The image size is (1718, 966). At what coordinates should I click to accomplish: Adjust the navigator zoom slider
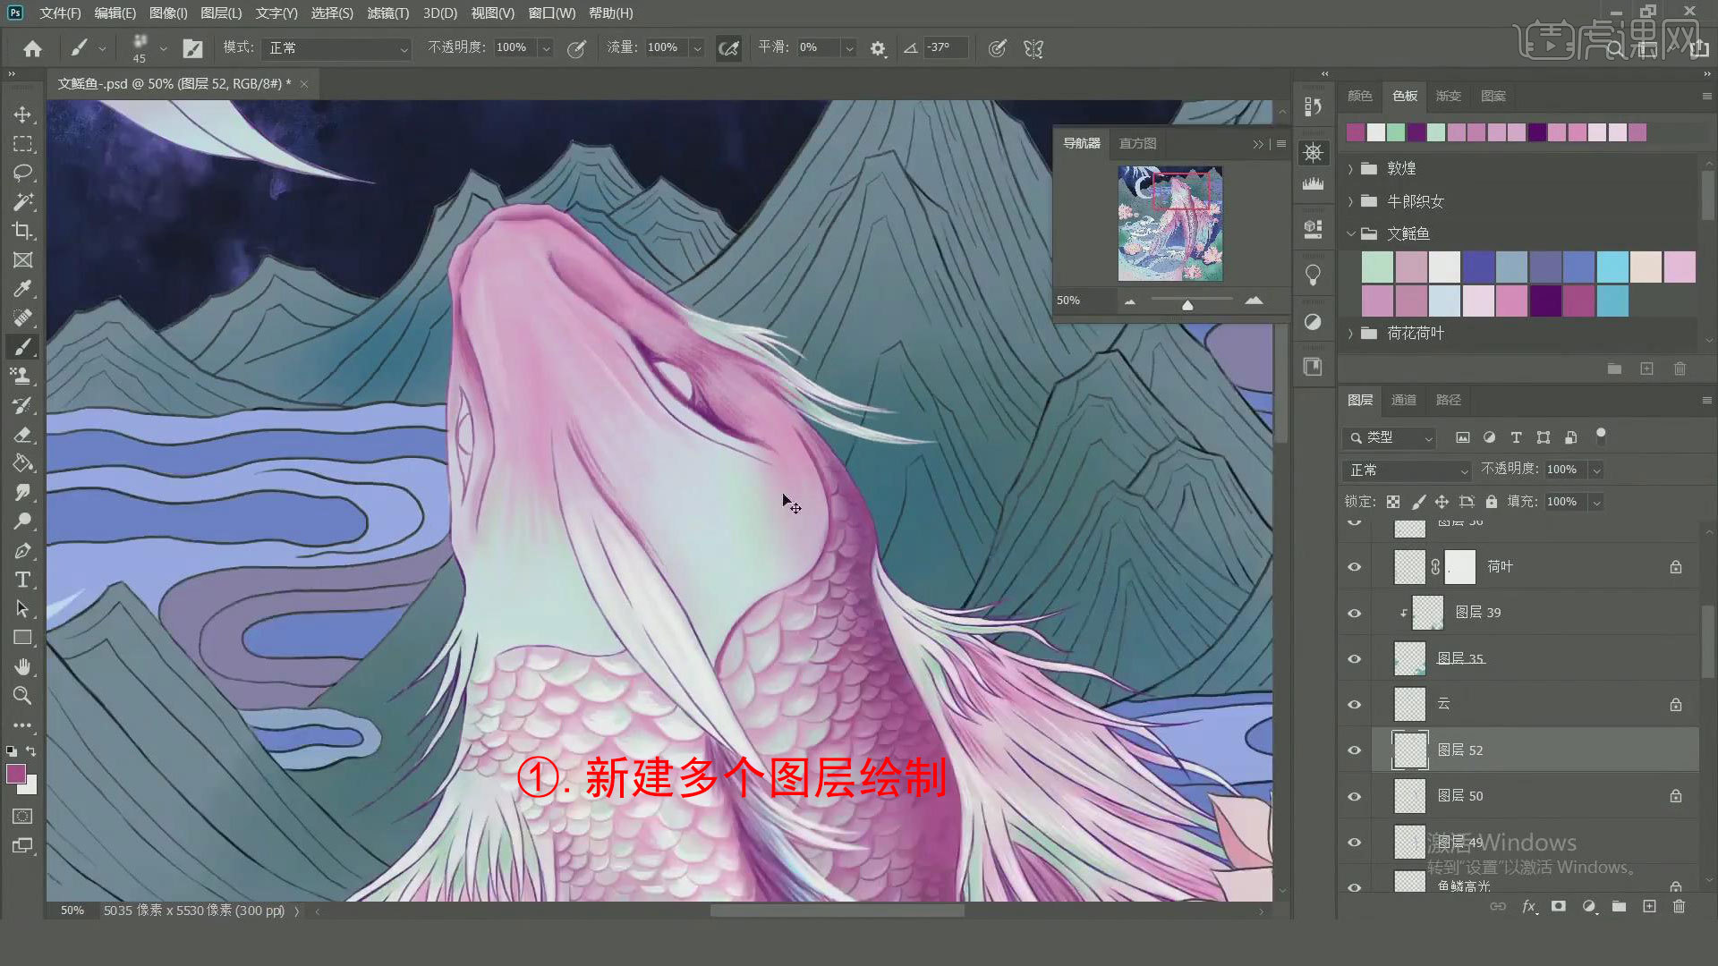1187,305
